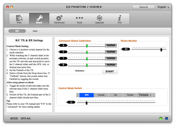Click the A channel slider green handle
This screenshot has height=128, width=176.
coord(87,46)
